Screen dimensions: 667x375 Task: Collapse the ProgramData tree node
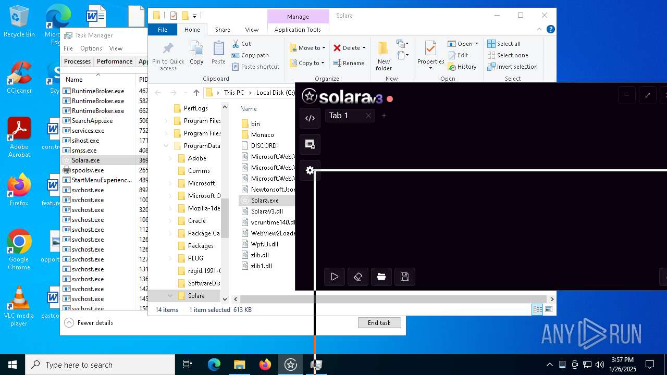[x=166, y=146]
